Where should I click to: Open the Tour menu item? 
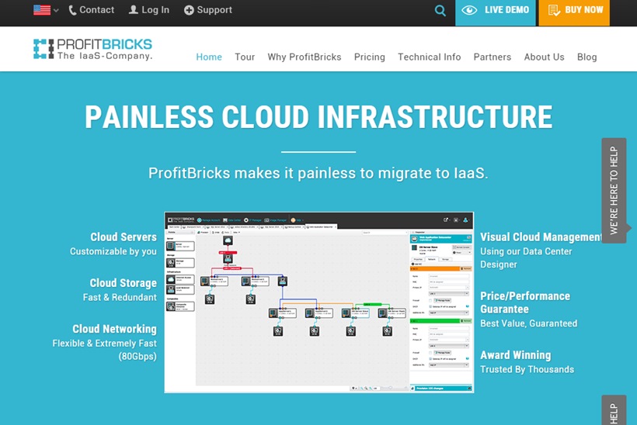tap(245, 57)
